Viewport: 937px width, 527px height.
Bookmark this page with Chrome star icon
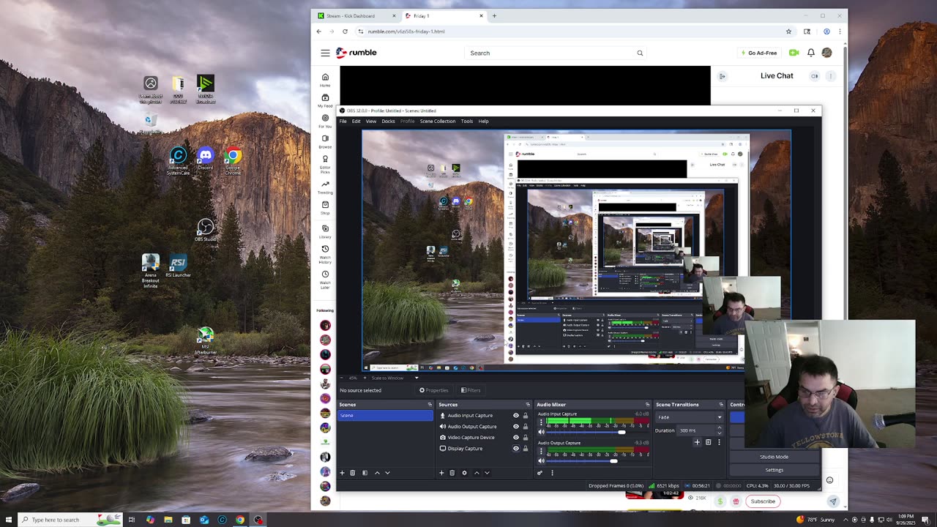pyautogui.click(x=788, y=31)
